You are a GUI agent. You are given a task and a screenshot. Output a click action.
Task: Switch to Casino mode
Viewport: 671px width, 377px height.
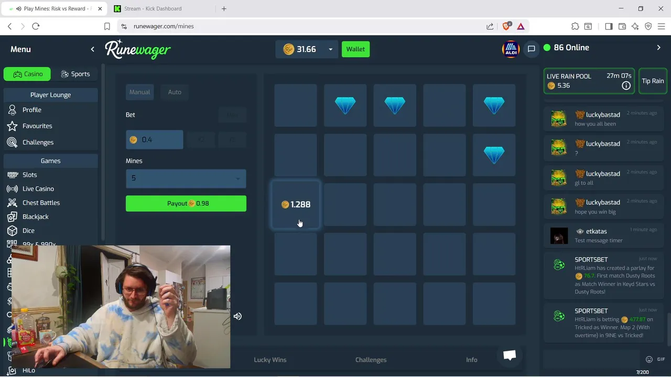point(27,74)
